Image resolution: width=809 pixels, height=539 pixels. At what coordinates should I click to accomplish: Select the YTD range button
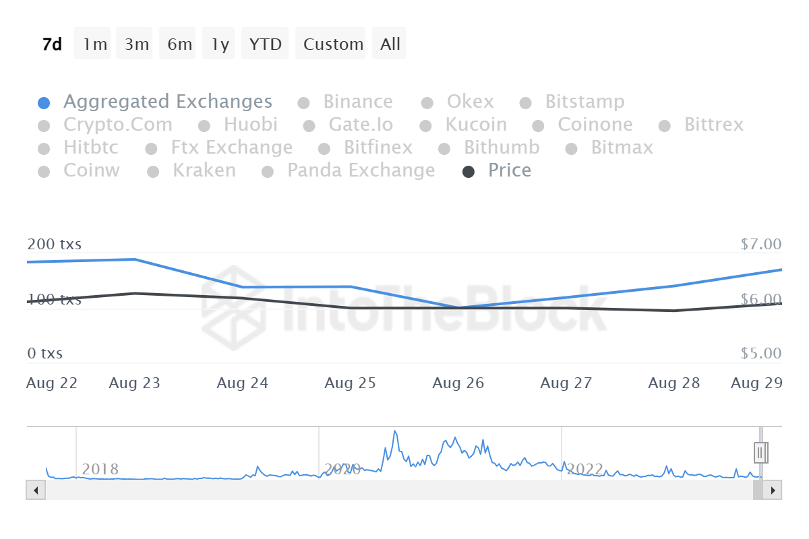pos(265,44)
